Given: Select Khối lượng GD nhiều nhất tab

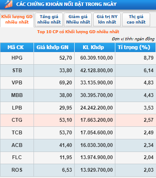Looking at the screenshot, I should coord(17,19).
